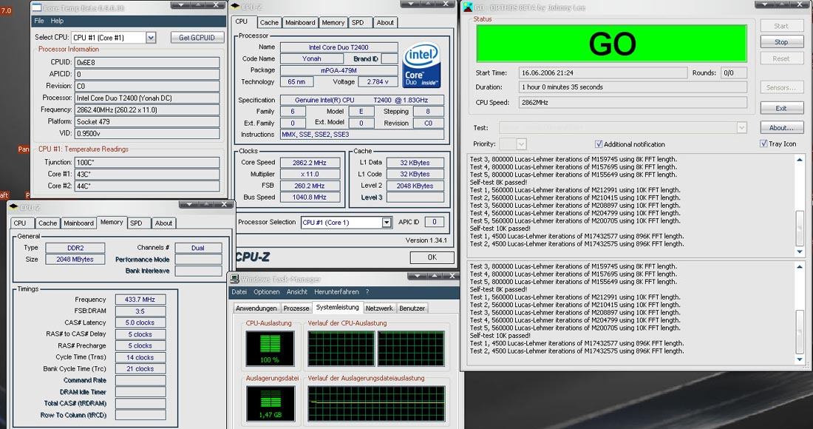Click the Orthos title bar icon
The width and height of the screenshot is (813, 429).
click(466, 7)
